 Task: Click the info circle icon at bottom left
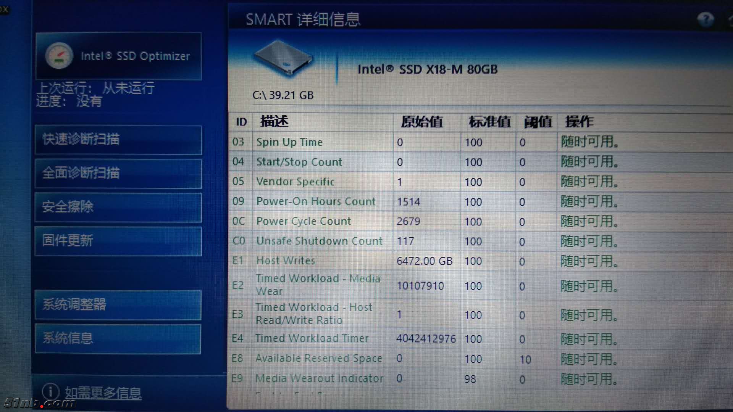tap(50, 392)
